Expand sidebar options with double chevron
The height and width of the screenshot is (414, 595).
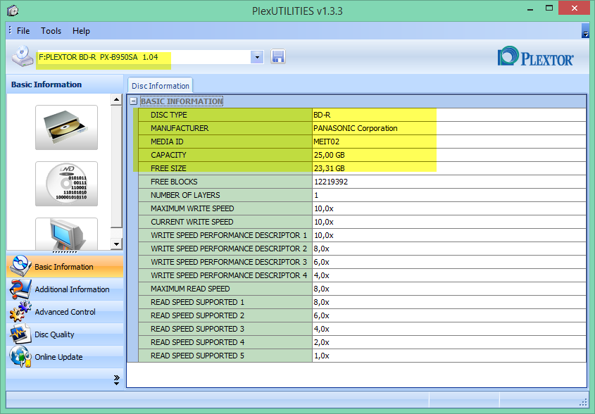pyautogui.click(x=116, y=379)
